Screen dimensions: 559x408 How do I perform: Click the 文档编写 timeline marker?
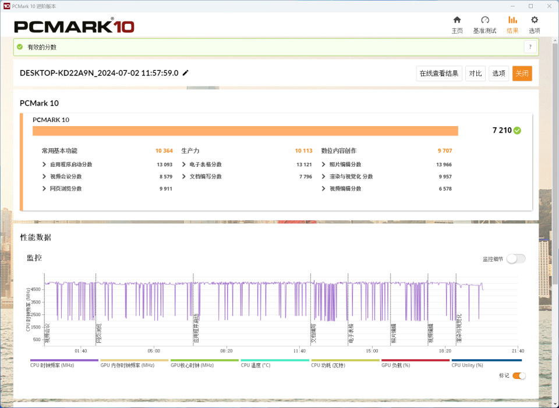pos(314,333)
